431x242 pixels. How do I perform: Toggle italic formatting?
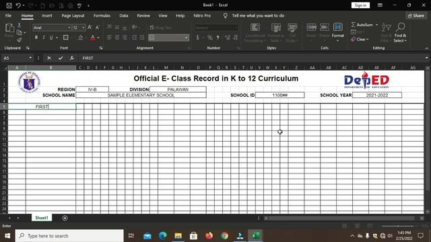tap(43, 38)
